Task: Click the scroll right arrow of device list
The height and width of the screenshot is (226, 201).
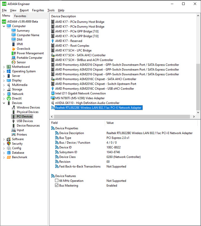Action: pyautogui.click(x=194, y=116)
